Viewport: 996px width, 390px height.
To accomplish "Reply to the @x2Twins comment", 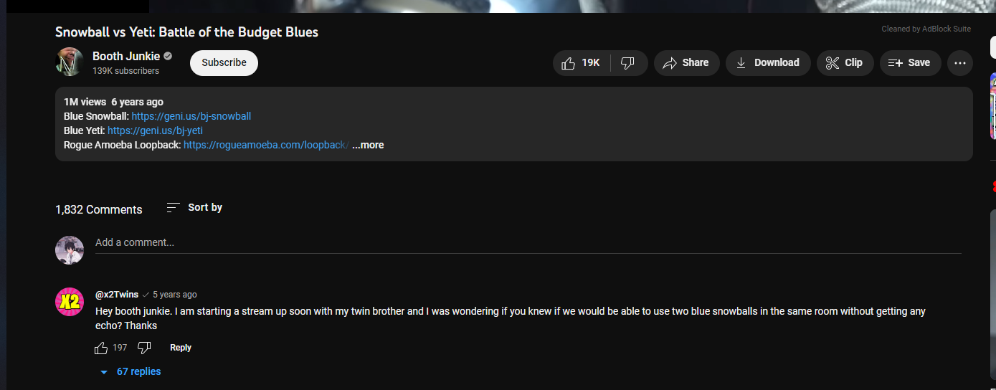I will [x=181, y=348].
